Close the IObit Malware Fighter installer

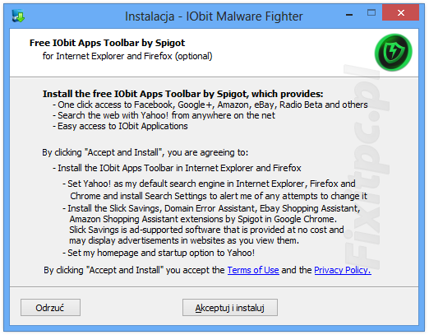point(401,12)
